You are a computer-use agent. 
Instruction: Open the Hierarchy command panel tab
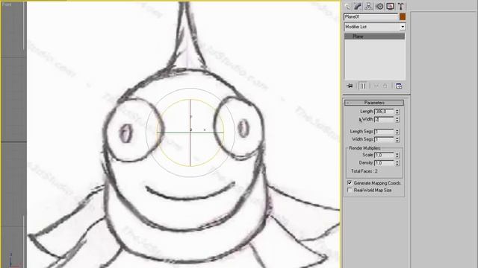point(368,6)
